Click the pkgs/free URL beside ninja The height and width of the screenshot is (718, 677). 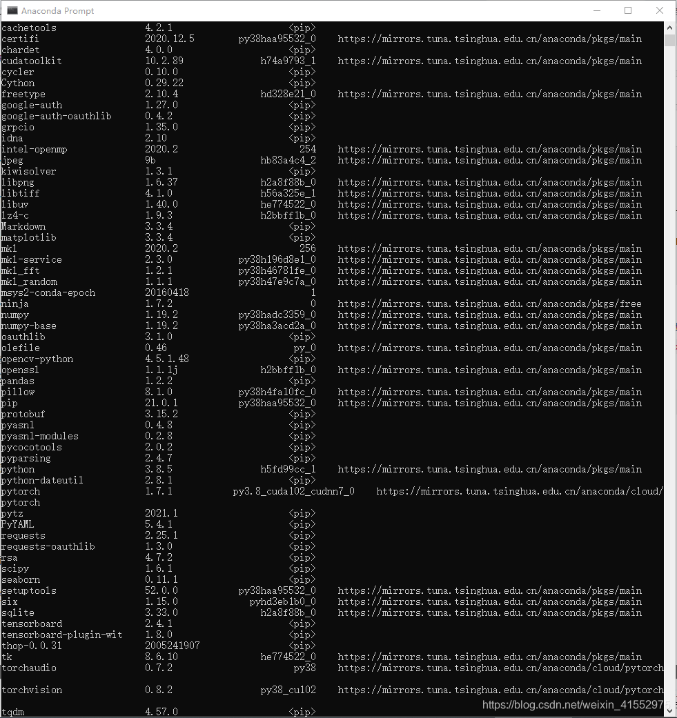[490, 303]
